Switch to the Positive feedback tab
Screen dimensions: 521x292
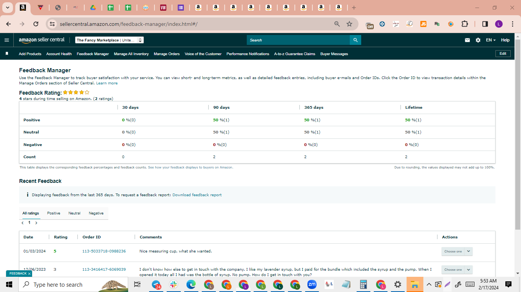(54, 213)
